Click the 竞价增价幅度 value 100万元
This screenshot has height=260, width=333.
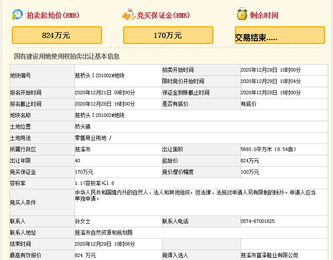(x=250, y=172)
